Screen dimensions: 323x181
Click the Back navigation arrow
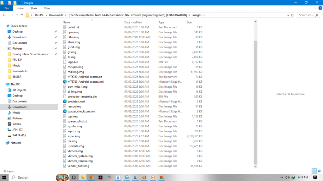(4, 15)
